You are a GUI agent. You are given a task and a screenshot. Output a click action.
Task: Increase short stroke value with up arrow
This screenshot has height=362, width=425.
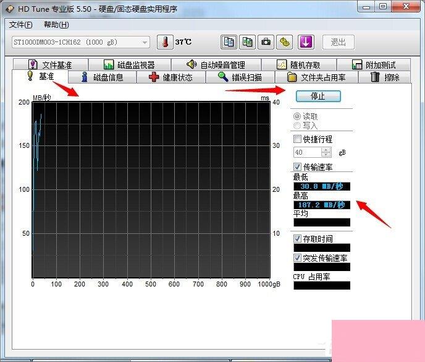pyautogui.click(x=326, y=150)
